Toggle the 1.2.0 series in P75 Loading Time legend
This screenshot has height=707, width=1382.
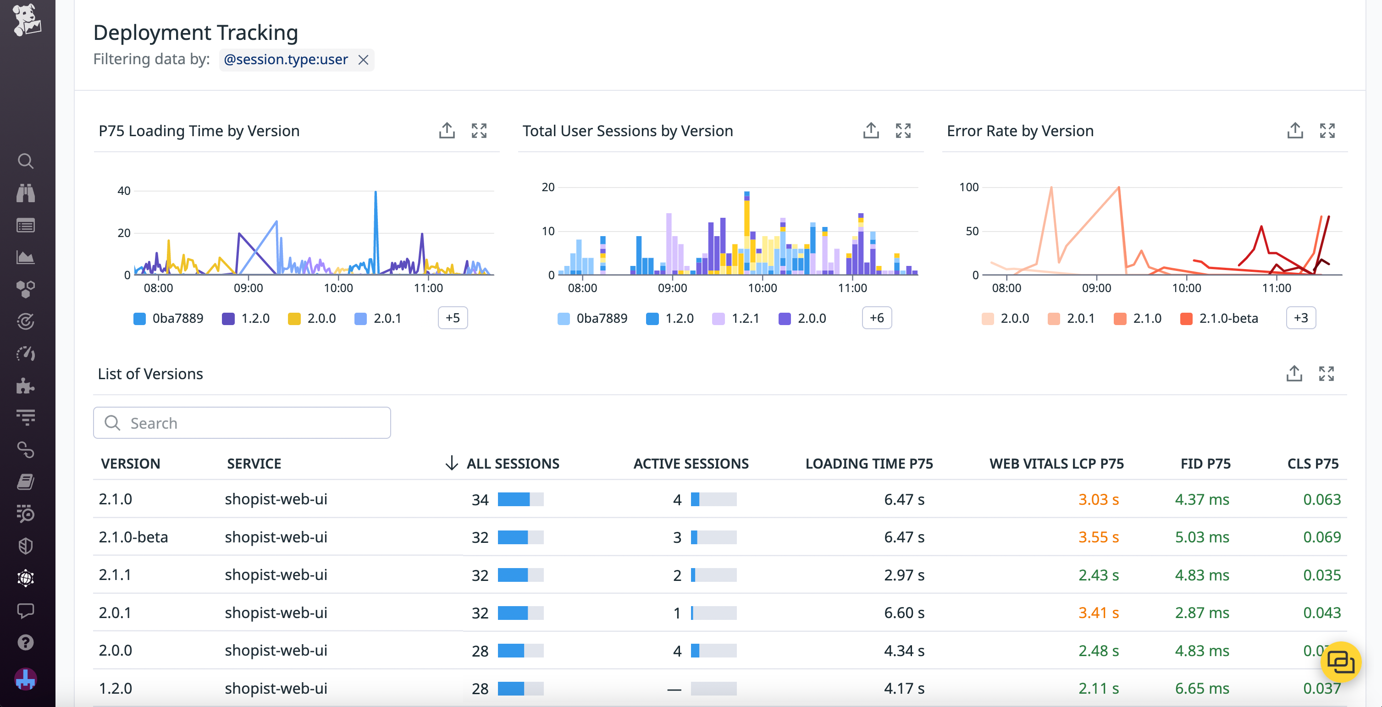[x=245, y=318]
